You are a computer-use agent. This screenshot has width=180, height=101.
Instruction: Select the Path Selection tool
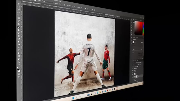pos(19,53)
